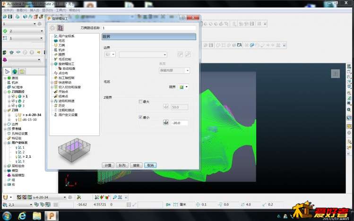The height and width of the screenshot is (221, 354).
Task: Edit the 刀具路径名称 field
Action: point(149,28)
